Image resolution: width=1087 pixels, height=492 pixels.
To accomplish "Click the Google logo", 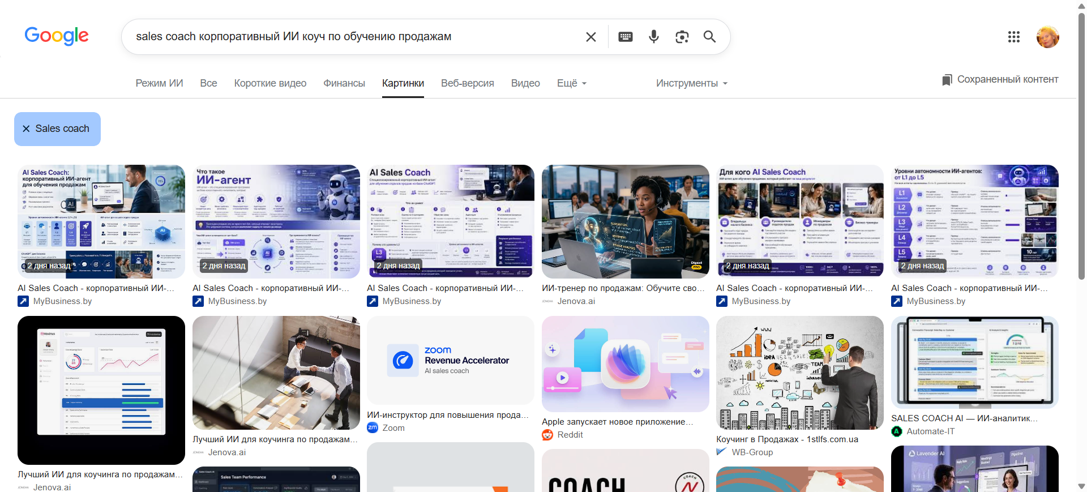I will (57, 36).
